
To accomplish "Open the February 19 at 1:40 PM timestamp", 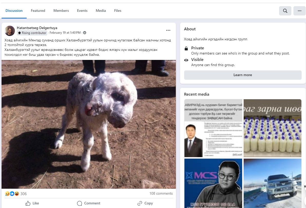I will pyautogui.click(x=65, y=33).
